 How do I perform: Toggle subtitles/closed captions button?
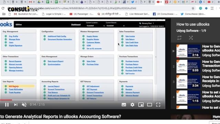[124, 105]
